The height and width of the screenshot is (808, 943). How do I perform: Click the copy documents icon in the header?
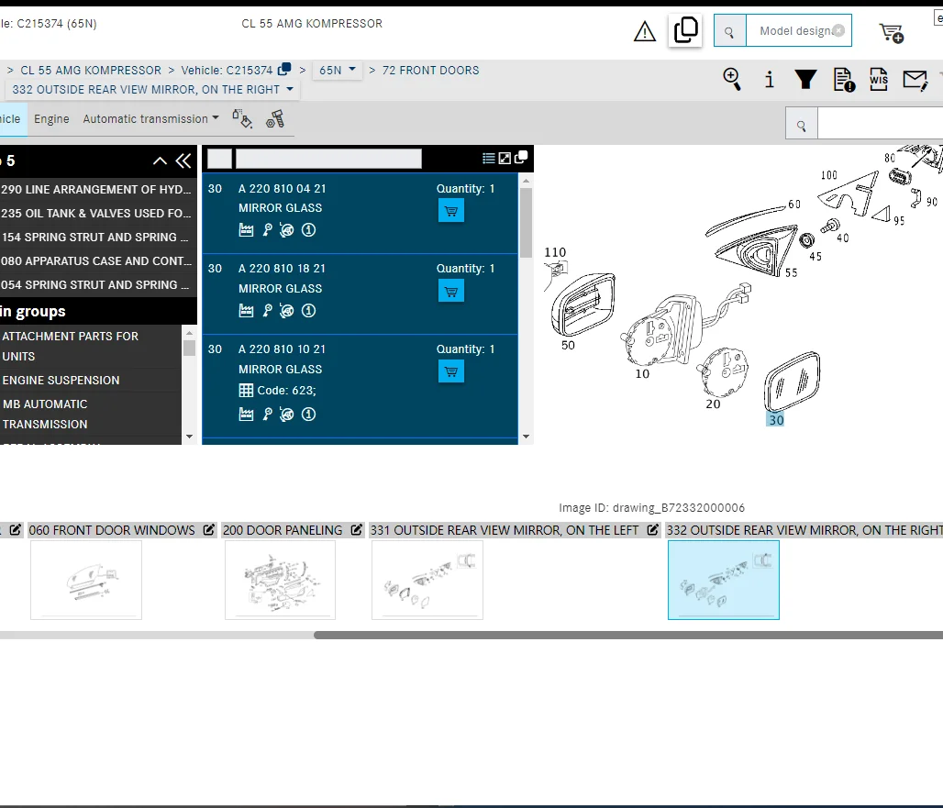coord(685,30)
